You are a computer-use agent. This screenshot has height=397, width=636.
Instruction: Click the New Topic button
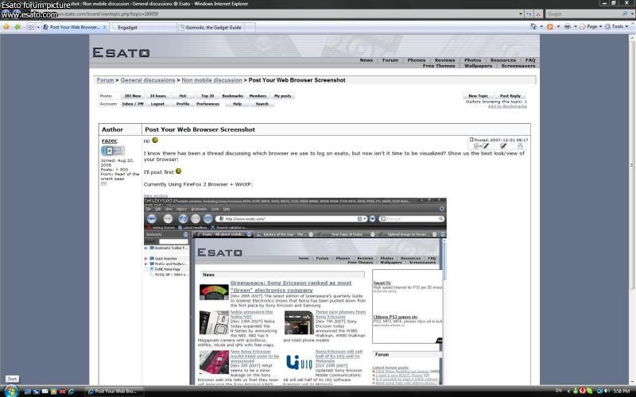point(479,96)
